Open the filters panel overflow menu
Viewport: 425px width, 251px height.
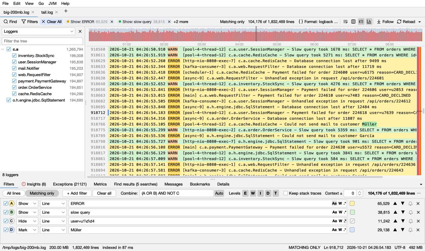(419, 193)
